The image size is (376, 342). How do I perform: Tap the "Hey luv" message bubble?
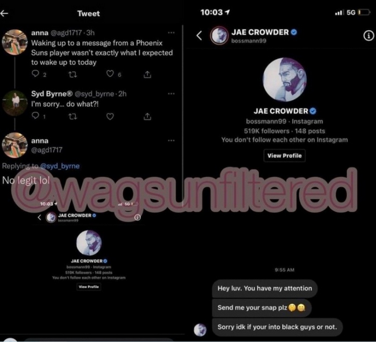click(265, 289)
